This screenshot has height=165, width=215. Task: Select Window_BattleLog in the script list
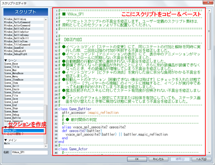pos(24,19)
